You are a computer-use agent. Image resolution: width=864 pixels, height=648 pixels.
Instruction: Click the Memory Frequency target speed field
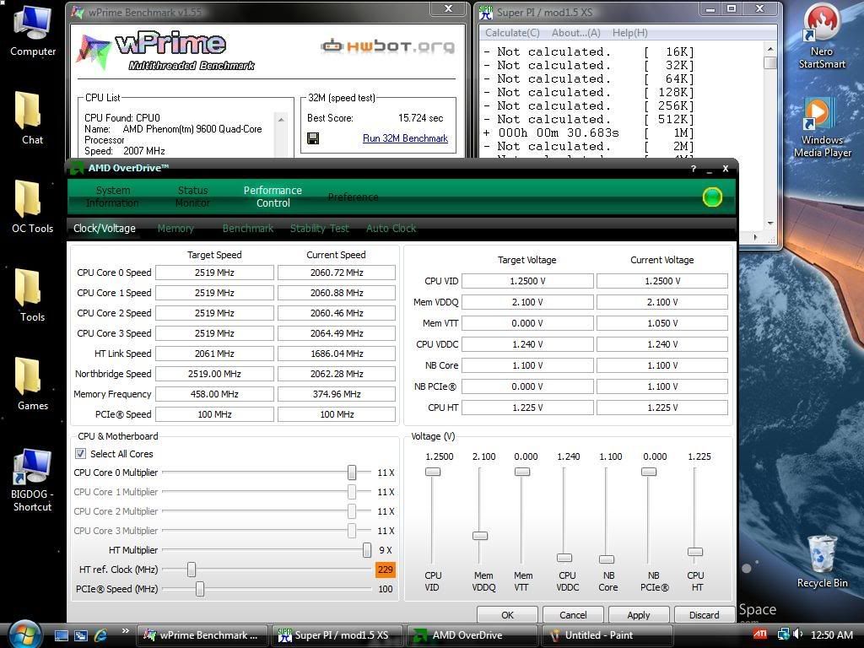pyautogui.click(x=214, y=394)
